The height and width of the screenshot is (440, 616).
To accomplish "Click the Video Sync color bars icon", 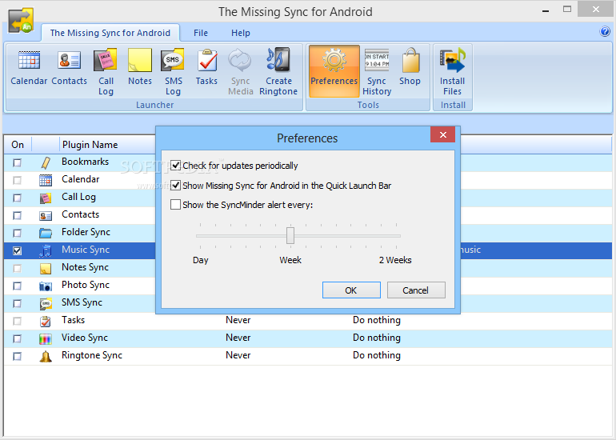I will [x=46, y=338].
